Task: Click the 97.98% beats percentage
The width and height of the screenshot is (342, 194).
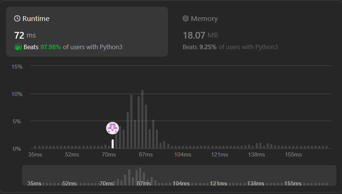Action: pyautogui.click(x=50, y=47)
